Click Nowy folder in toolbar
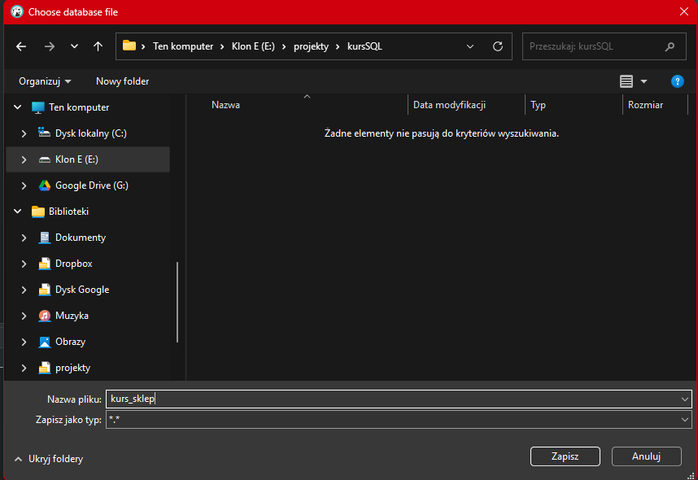698x480 pixels. click(x=122, y=81)
